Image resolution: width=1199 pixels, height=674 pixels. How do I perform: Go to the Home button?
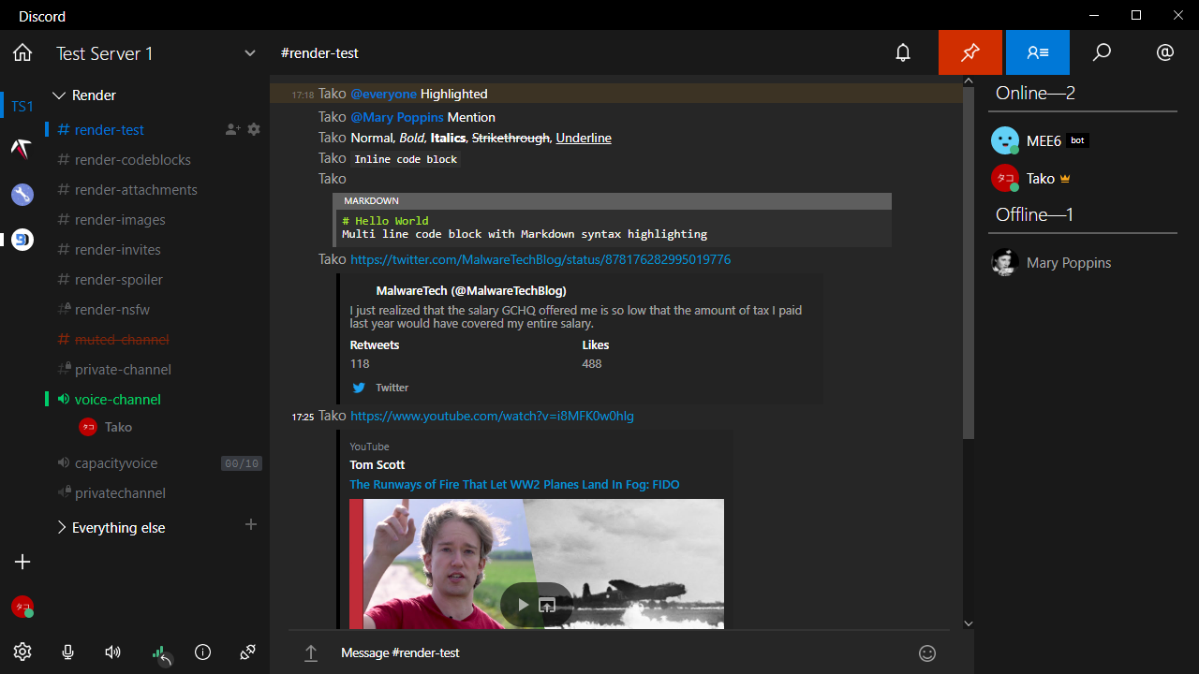pyautogui.click(x=22, y=53)
